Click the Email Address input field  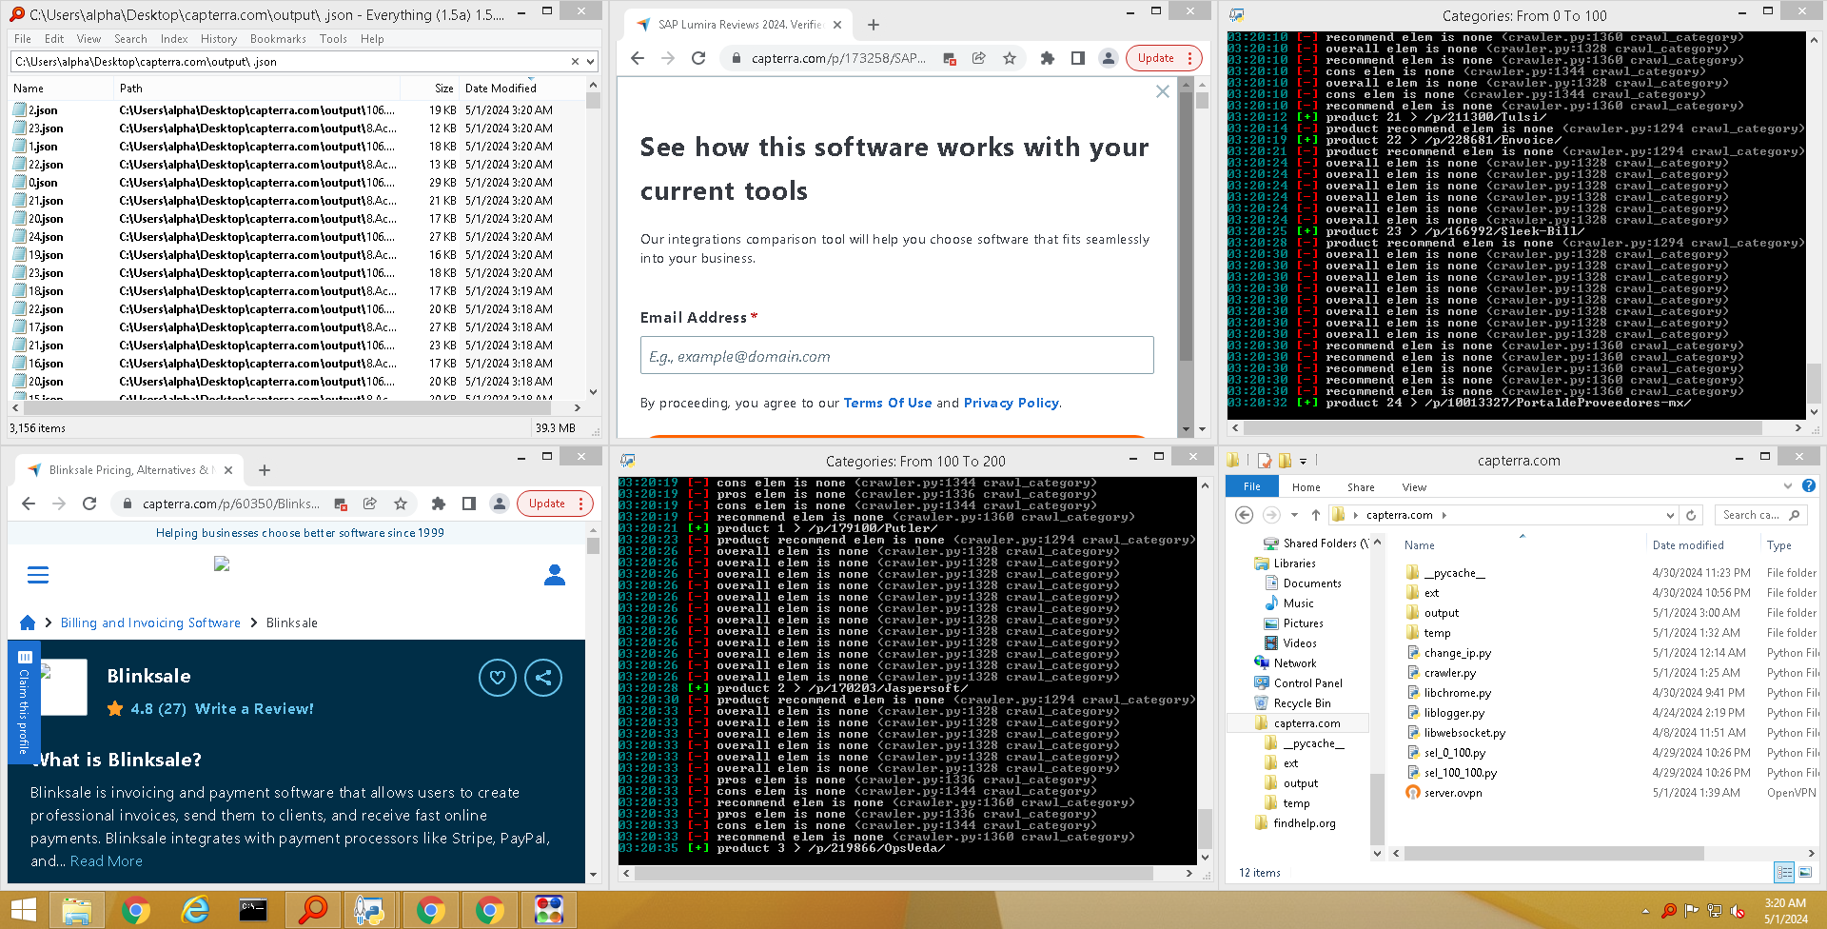coord(896,356)
